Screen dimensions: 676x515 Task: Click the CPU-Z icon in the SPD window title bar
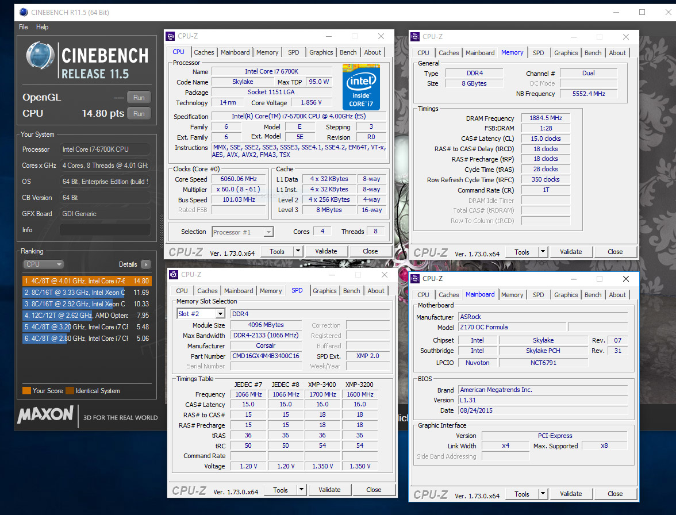tap(174, 275)
